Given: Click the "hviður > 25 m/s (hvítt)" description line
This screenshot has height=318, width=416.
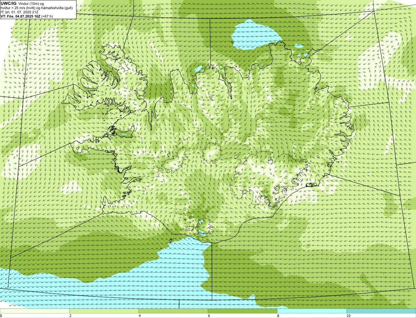Looking at the screenshot, I should coord(37,7).
